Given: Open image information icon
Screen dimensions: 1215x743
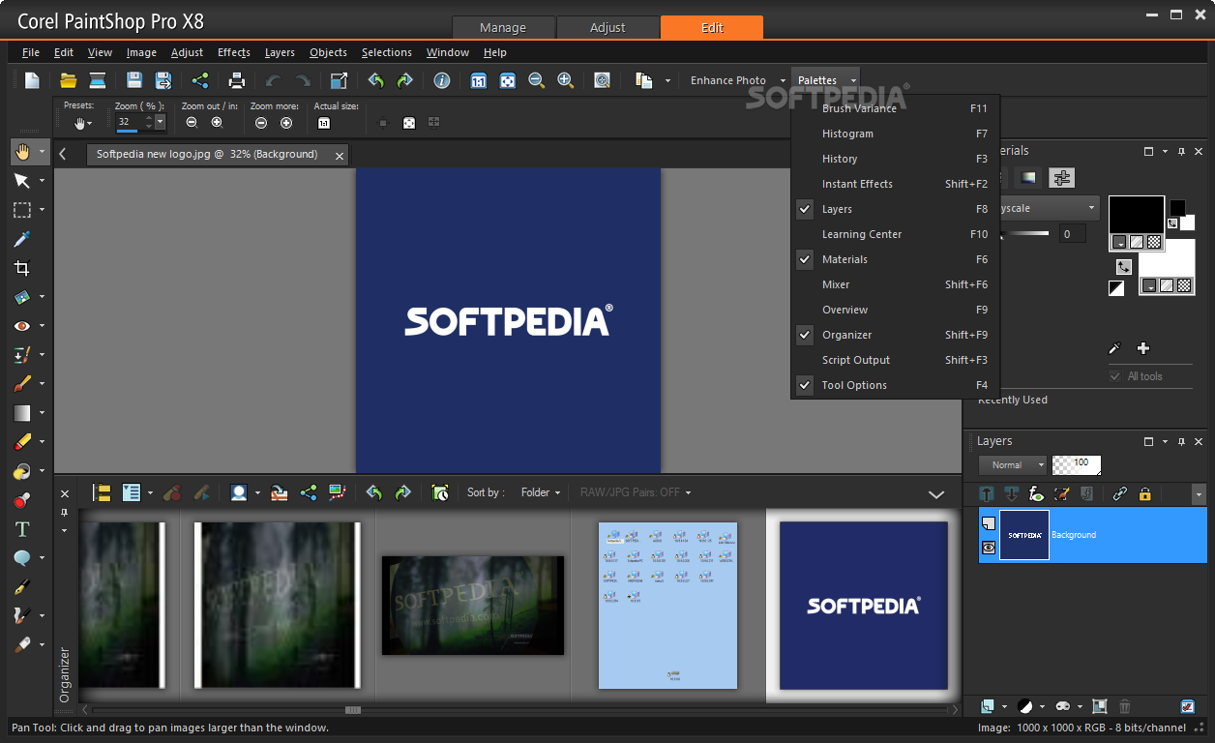Looking at the screenshot, I should click(442, 80).
